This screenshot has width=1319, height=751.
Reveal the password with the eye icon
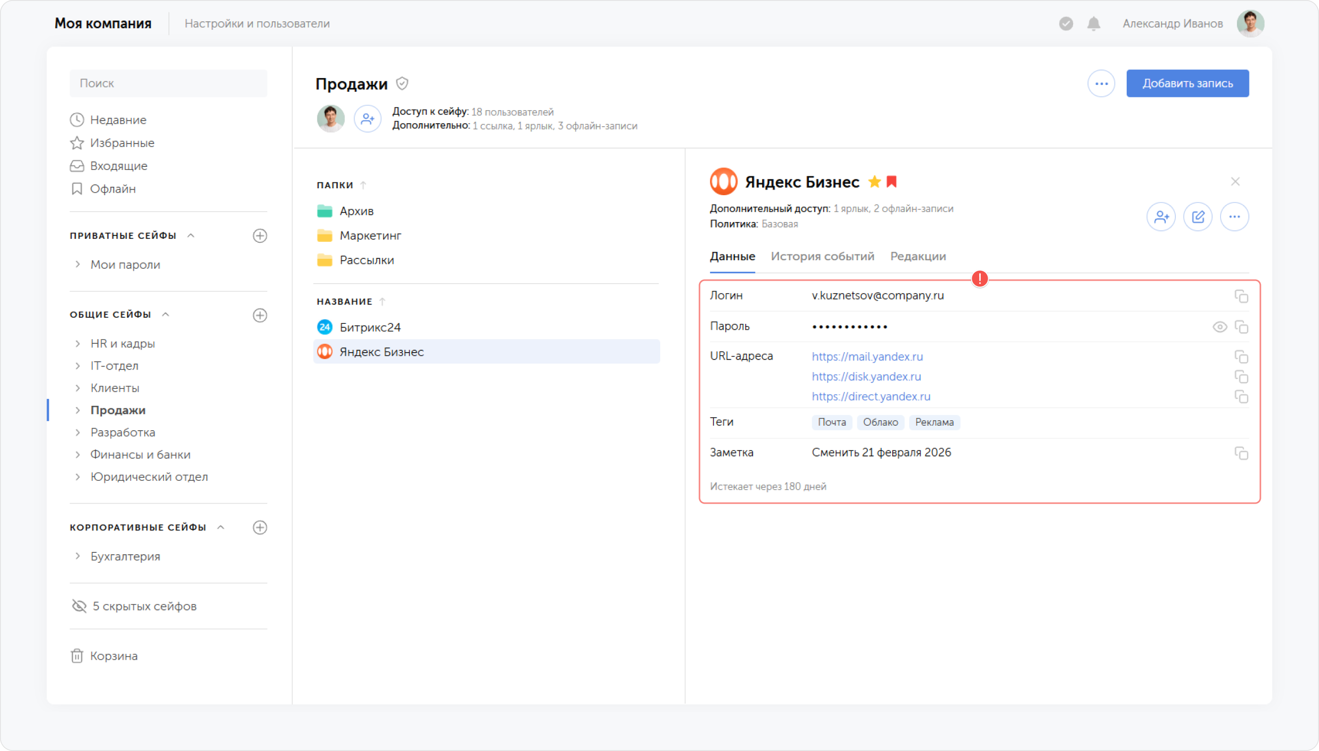click(x=1220, y=327)
